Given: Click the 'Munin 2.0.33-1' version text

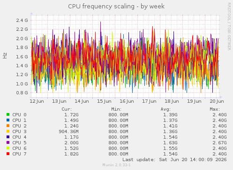Looking at the screenshot, I should click(116, 165).
